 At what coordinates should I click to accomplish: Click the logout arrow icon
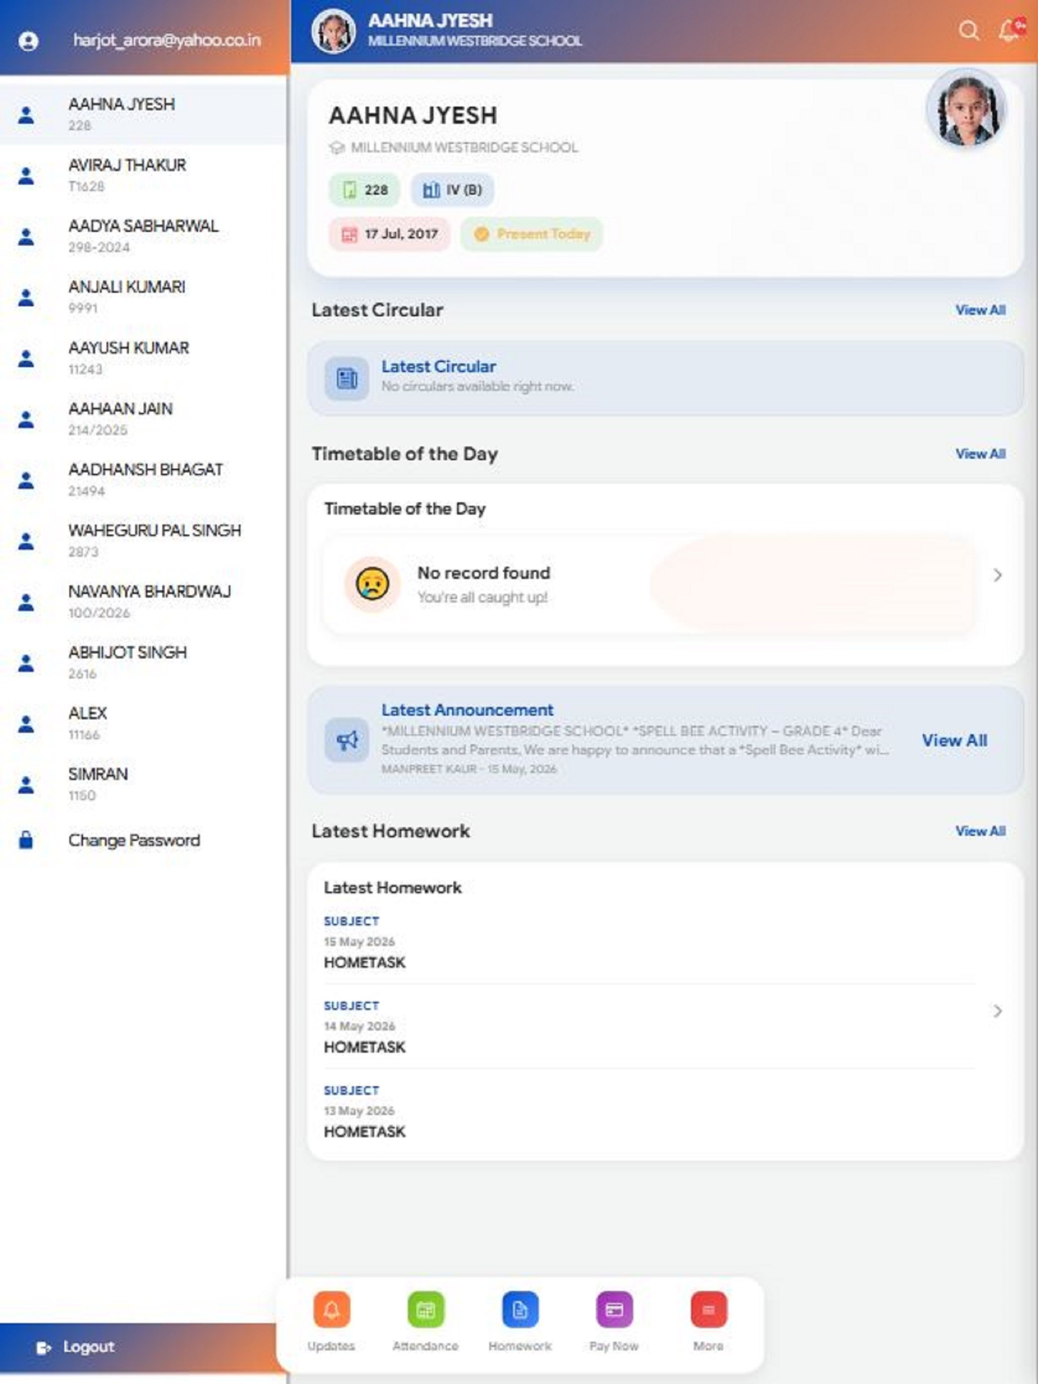pyautogui.click(x=44, y=1348)
